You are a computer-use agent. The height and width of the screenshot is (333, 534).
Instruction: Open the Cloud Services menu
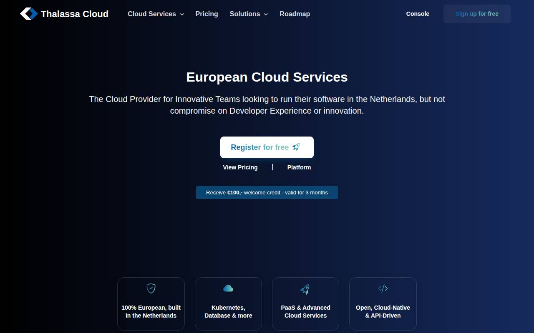point(156,14)
